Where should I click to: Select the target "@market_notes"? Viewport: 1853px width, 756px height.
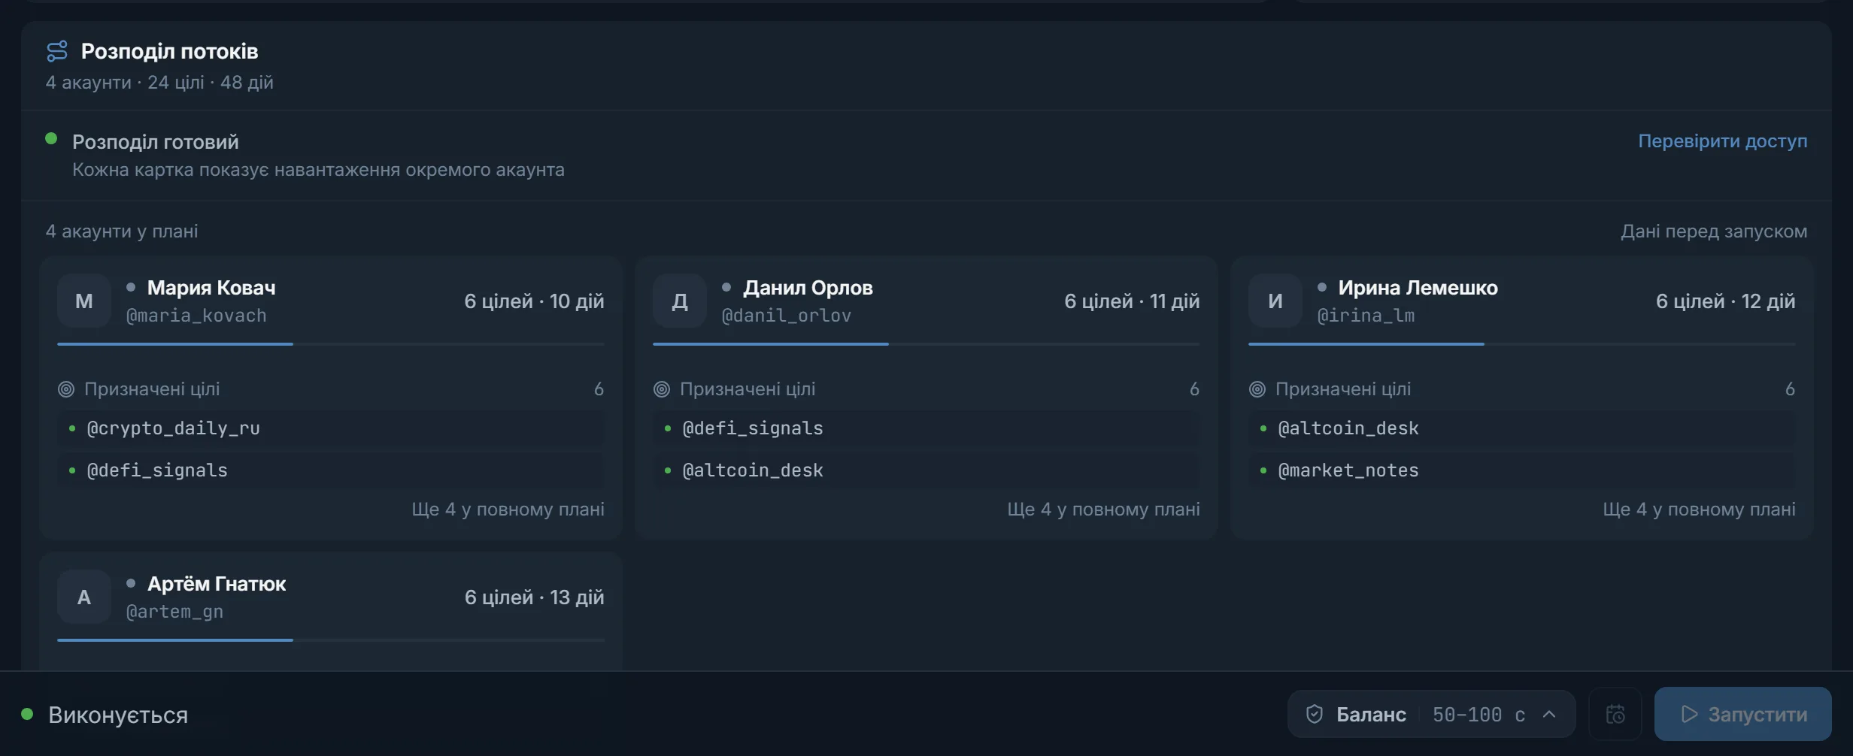tap(1522, 470)
